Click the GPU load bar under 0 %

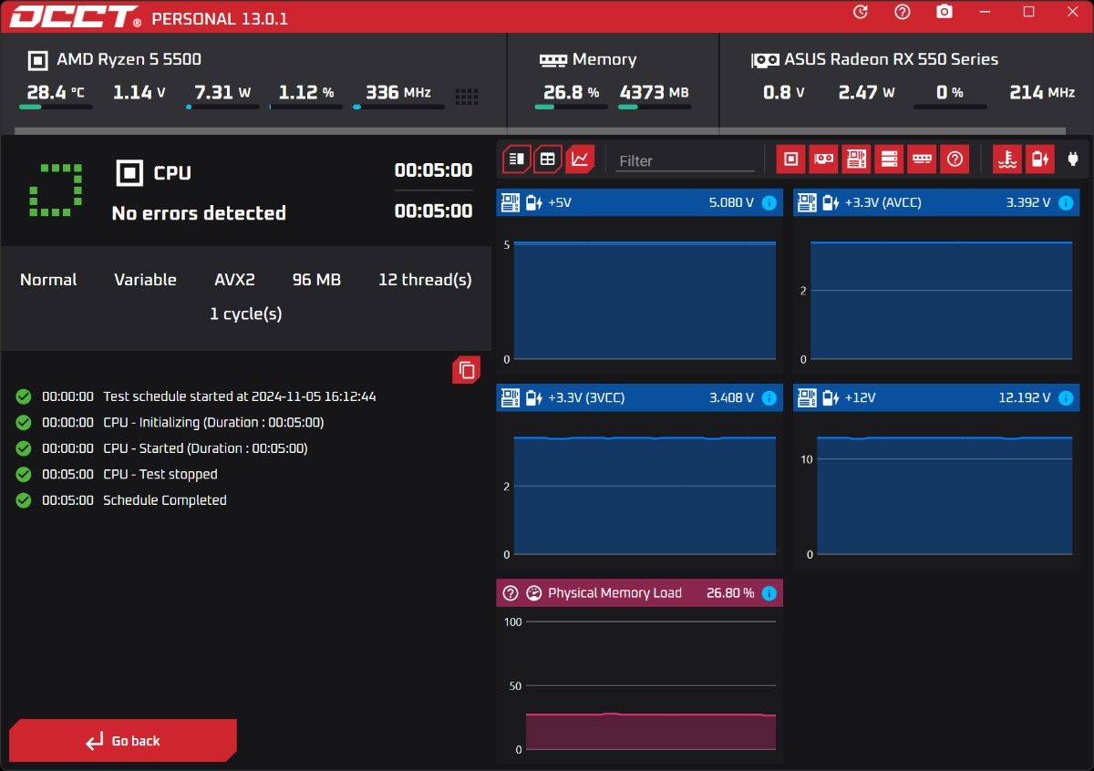(950, 107)
